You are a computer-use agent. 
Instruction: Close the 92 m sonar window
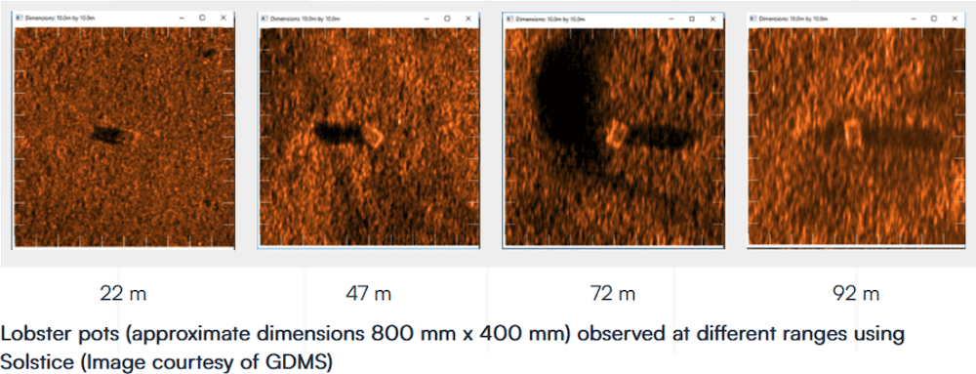(x=956, y=19)
